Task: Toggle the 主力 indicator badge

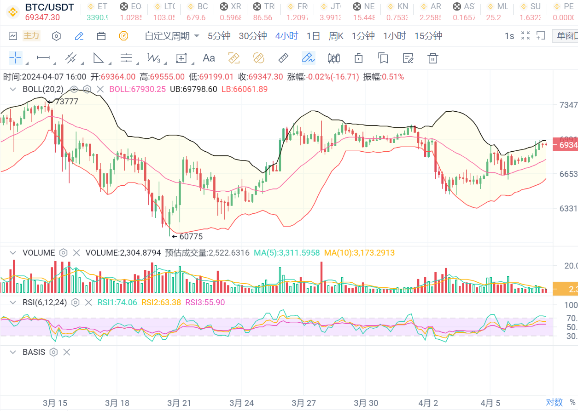Action: [31, 36]
